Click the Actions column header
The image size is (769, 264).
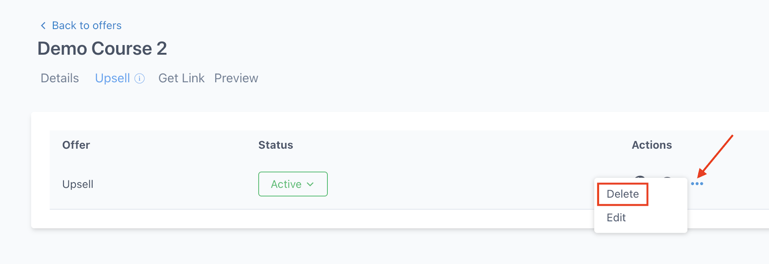652,145
